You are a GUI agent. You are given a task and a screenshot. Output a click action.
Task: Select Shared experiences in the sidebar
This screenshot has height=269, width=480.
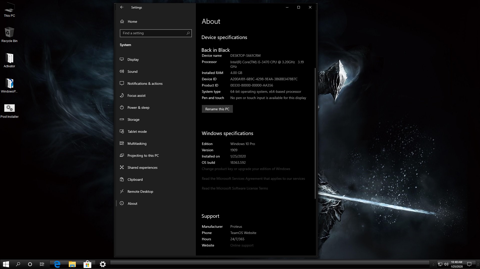point(156,167)
